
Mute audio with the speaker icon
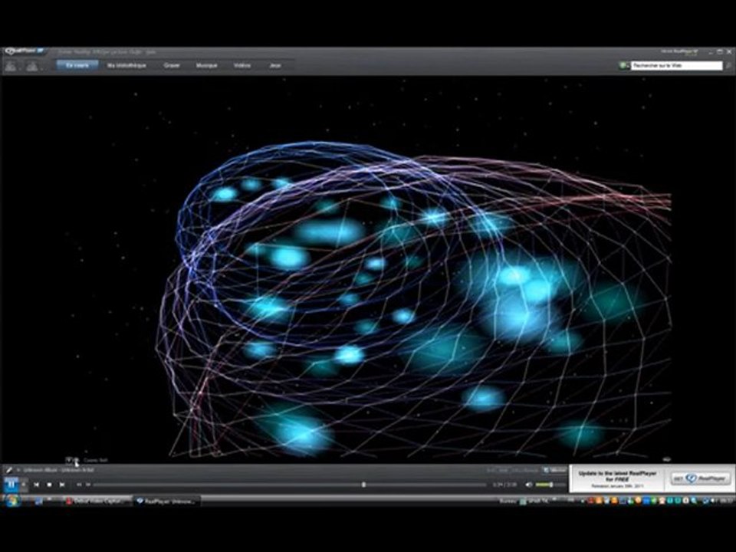(529, 485)
